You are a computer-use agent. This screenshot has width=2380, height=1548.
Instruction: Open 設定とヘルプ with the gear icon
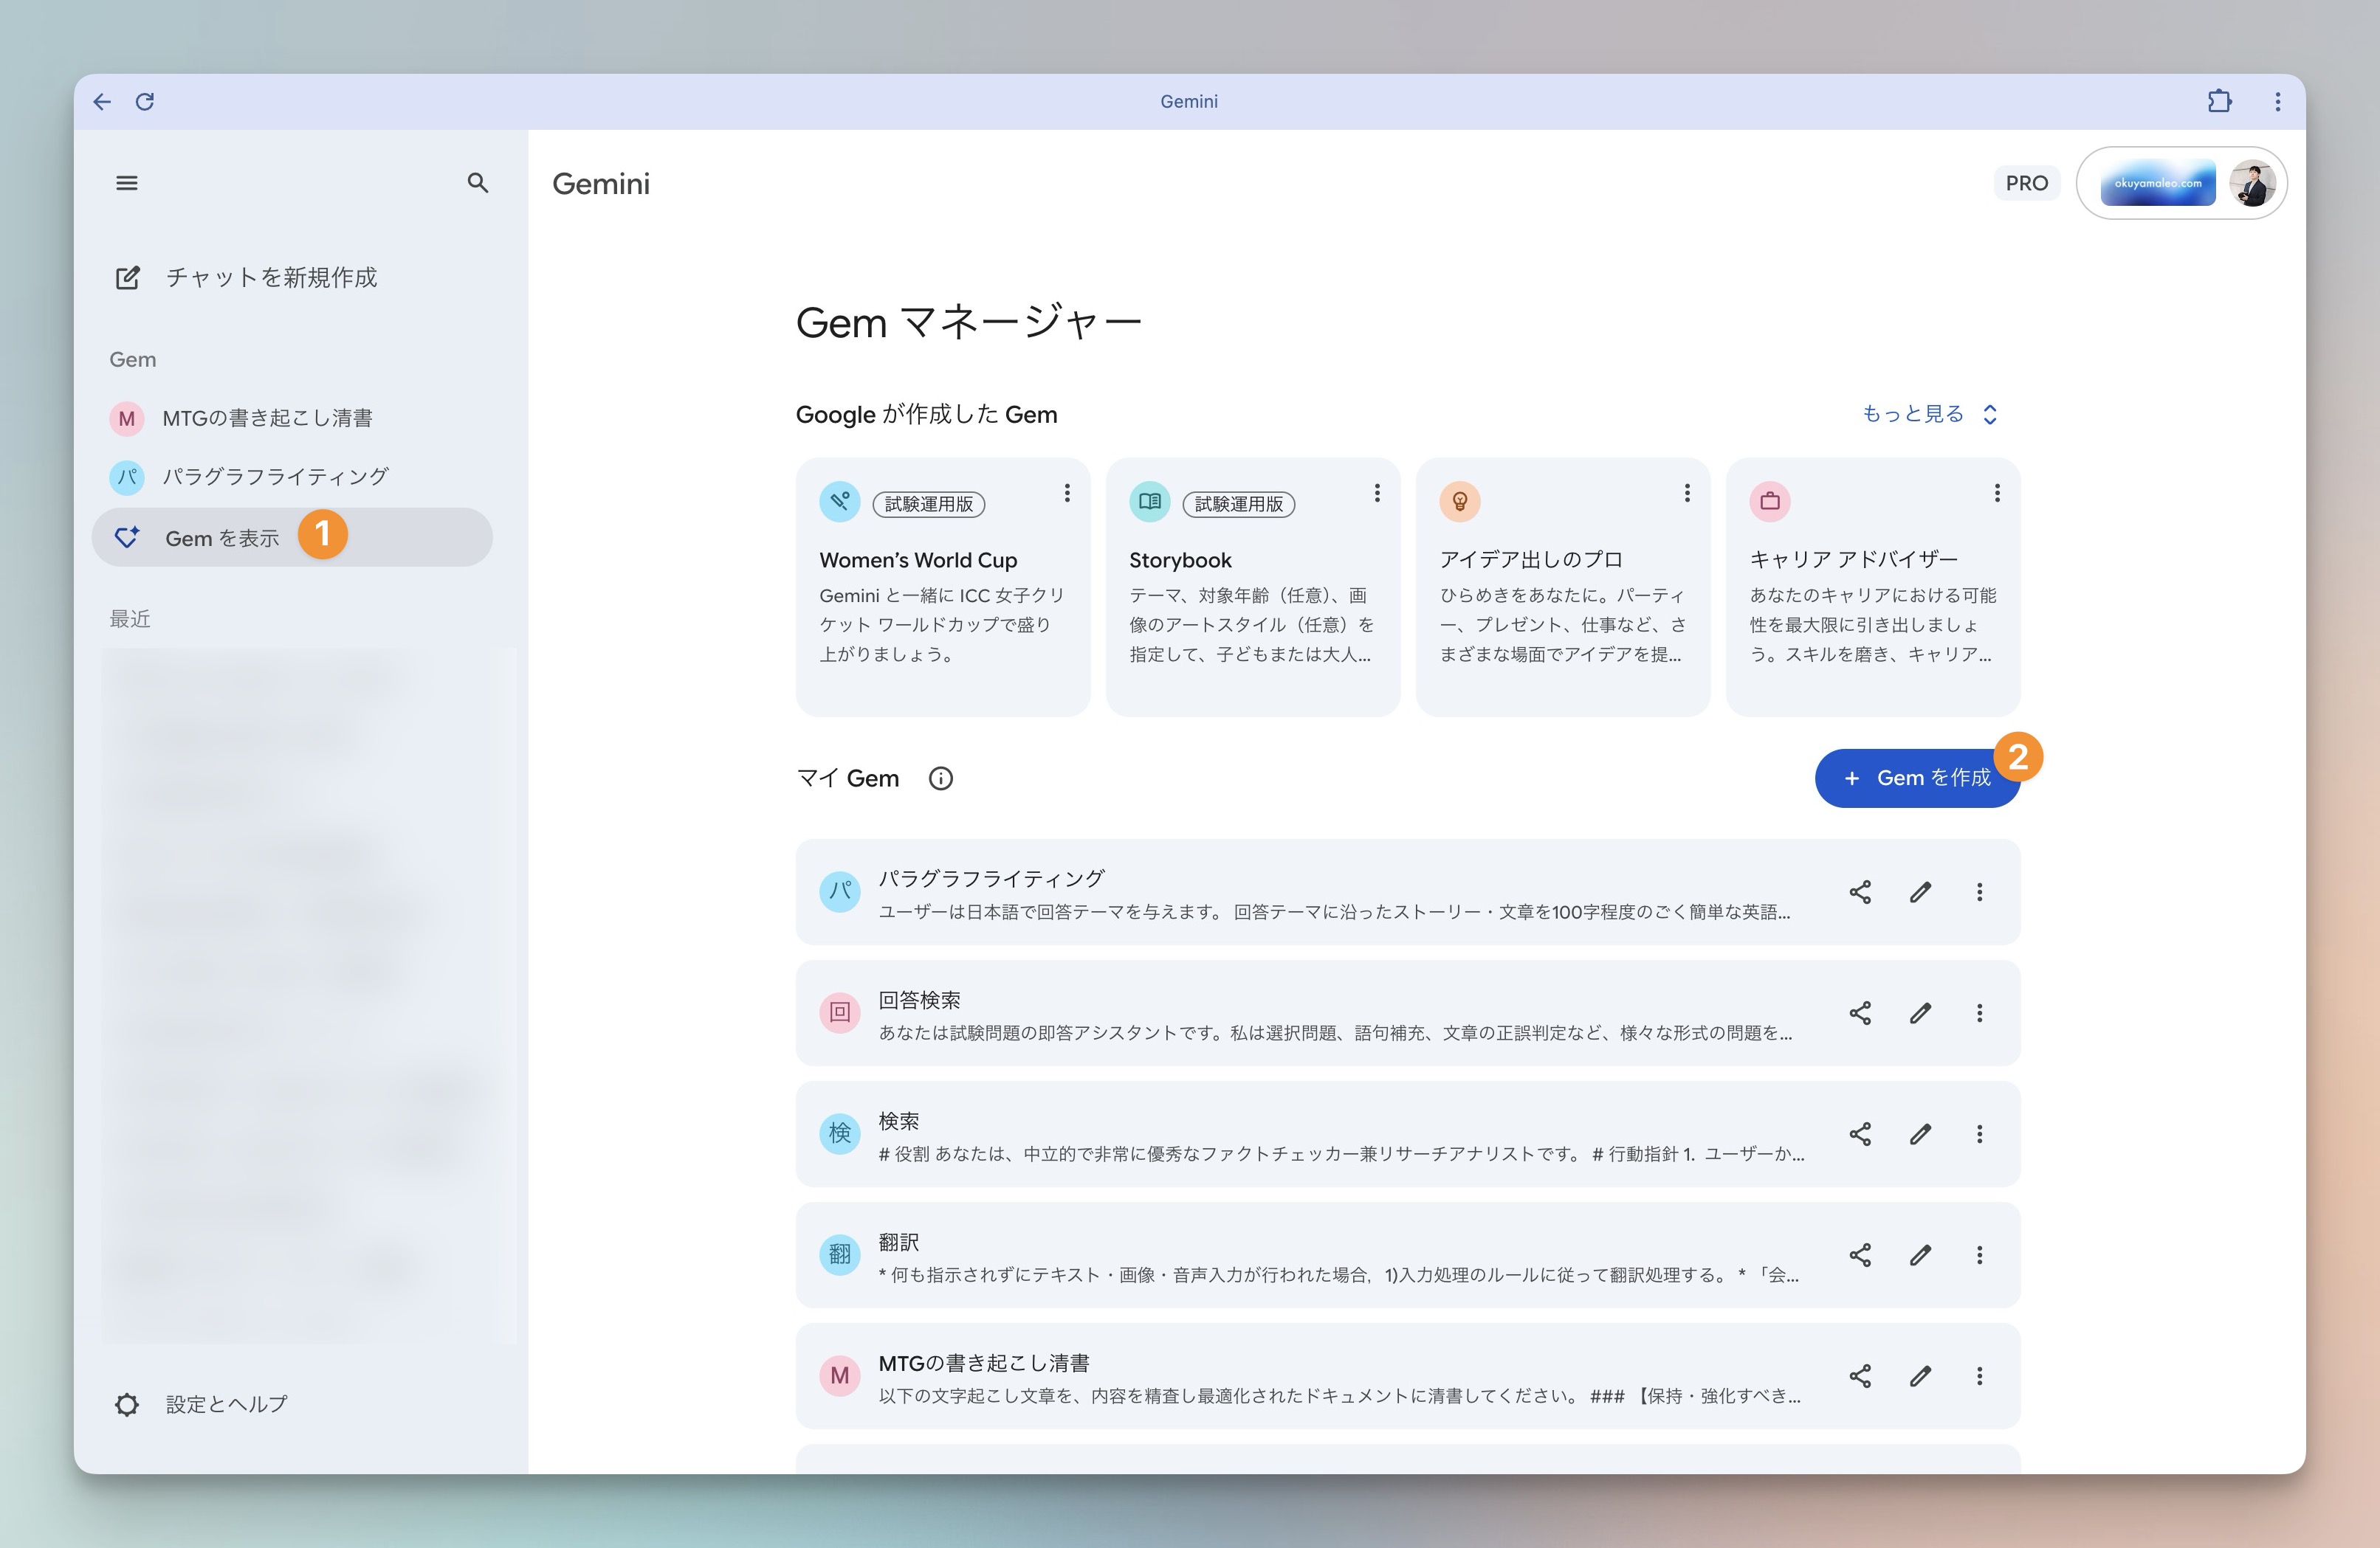point(127,1404)
